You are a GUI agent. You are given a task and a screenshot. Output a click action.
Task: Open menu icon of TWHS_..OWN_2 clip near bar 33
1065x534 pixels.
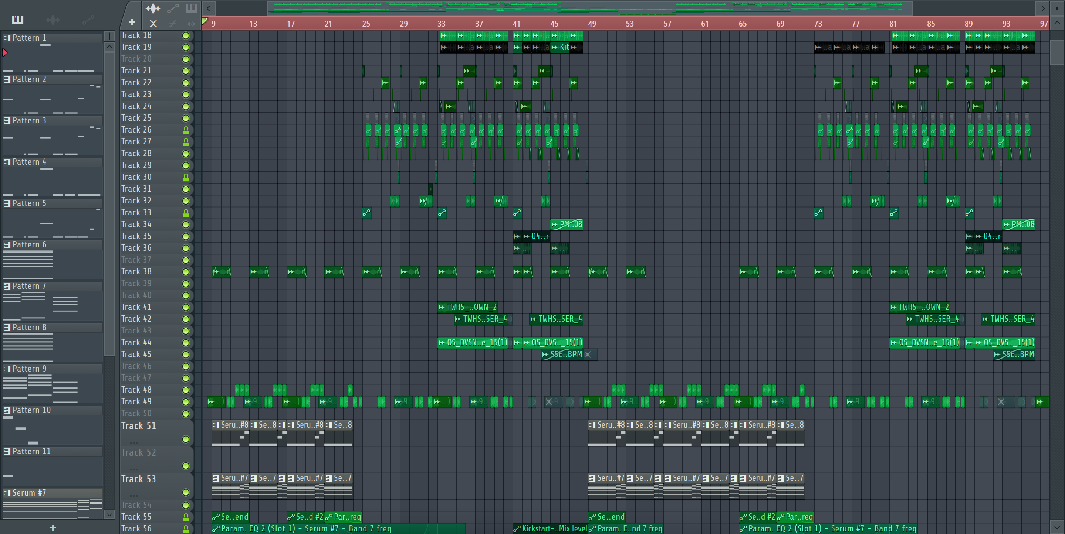click(x=442, y=307)
